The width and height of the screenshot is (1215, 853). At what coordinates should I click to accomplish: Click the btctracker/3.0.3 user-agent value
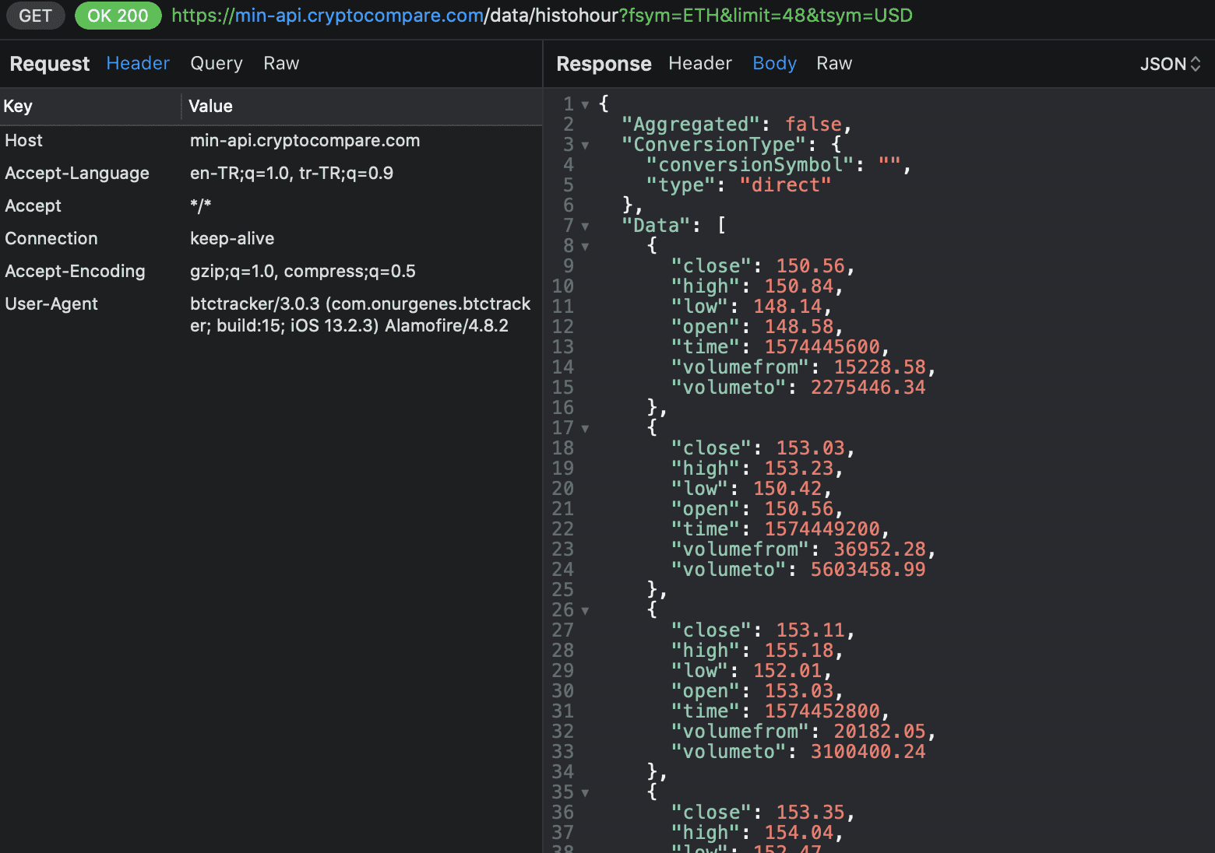pos(360,314)
